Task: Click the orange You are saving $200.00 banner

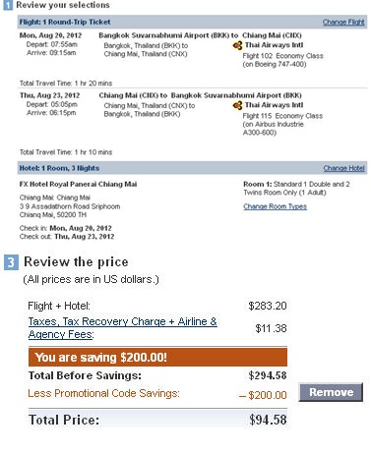Action: [x=157, y=357]
